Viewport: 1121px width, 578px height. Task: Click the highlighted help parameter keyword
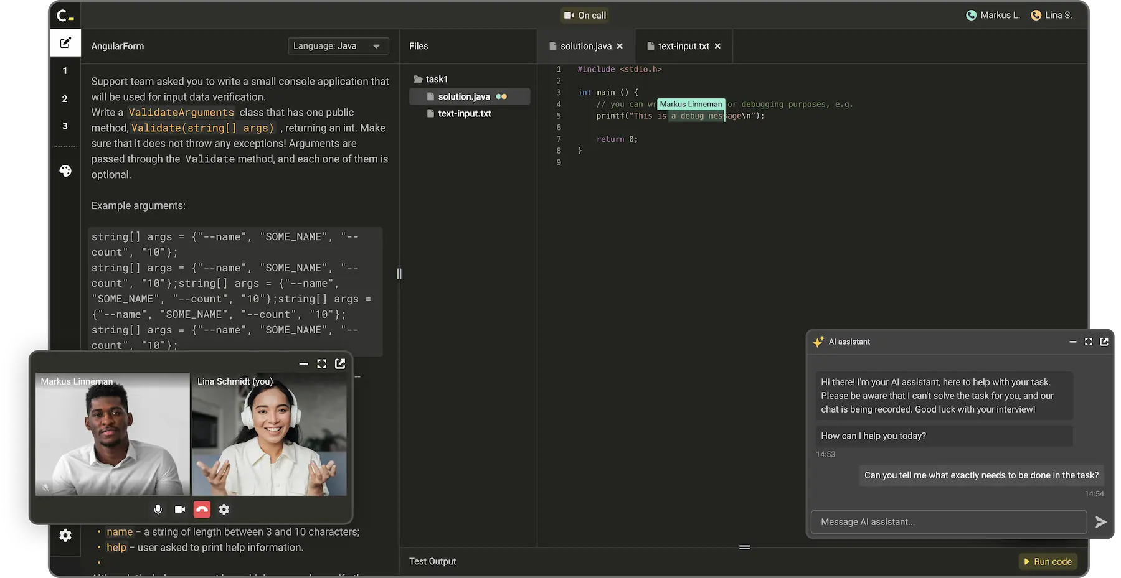116,548
